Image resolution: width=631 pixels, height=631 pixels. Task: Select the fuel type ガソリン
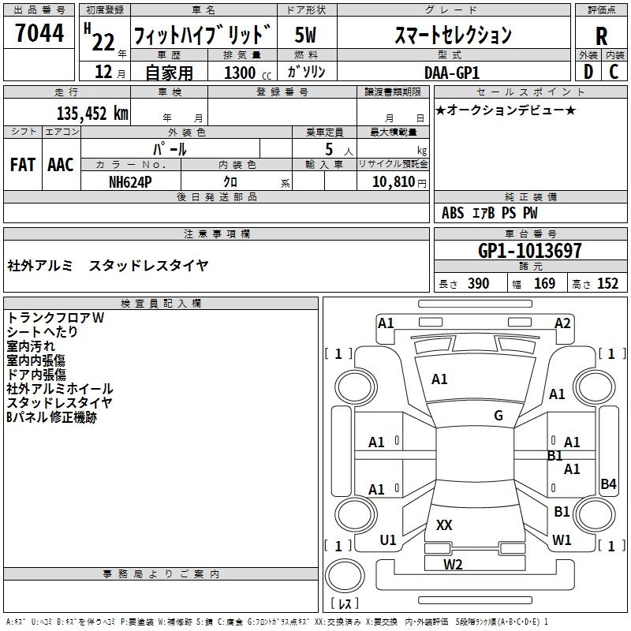coord(306,72)
